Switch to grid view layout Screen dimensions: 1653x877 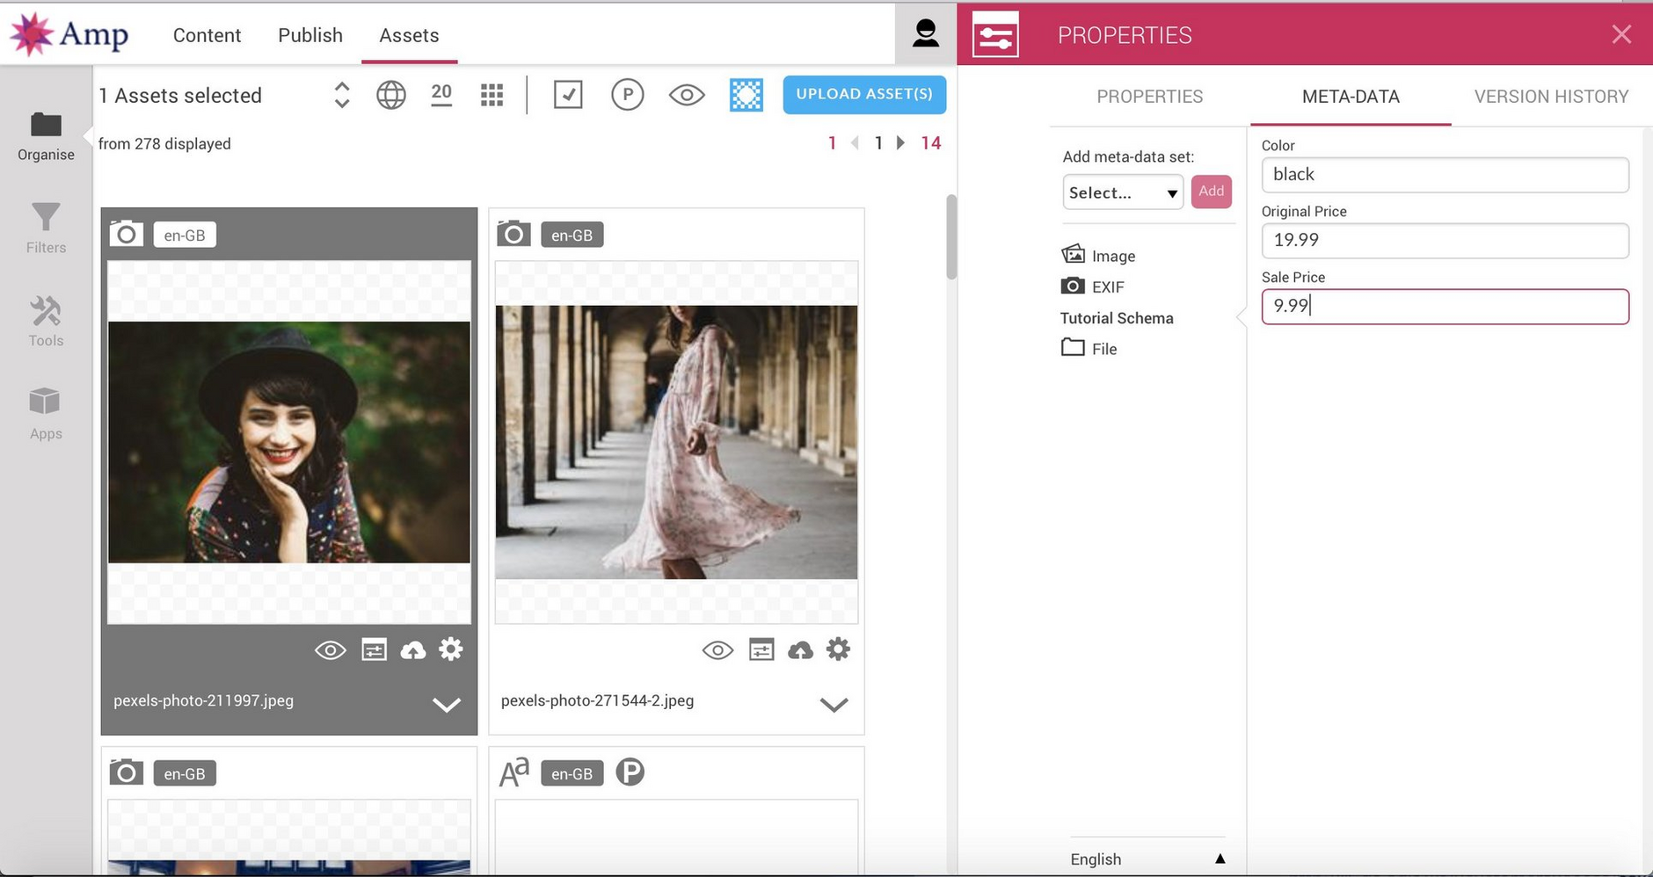492,95
